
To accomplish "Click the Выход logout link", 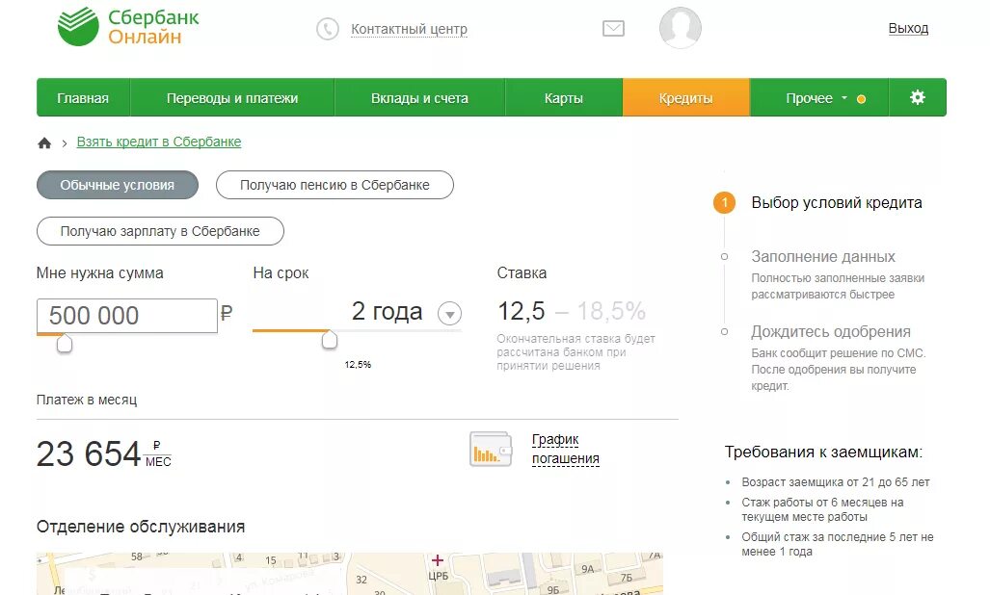I will click(908, 28).
